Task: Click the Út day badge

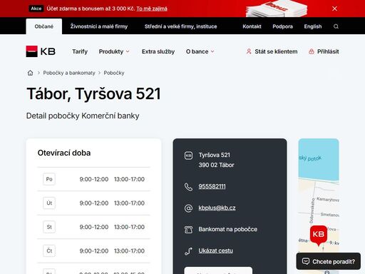Action: 49,203
